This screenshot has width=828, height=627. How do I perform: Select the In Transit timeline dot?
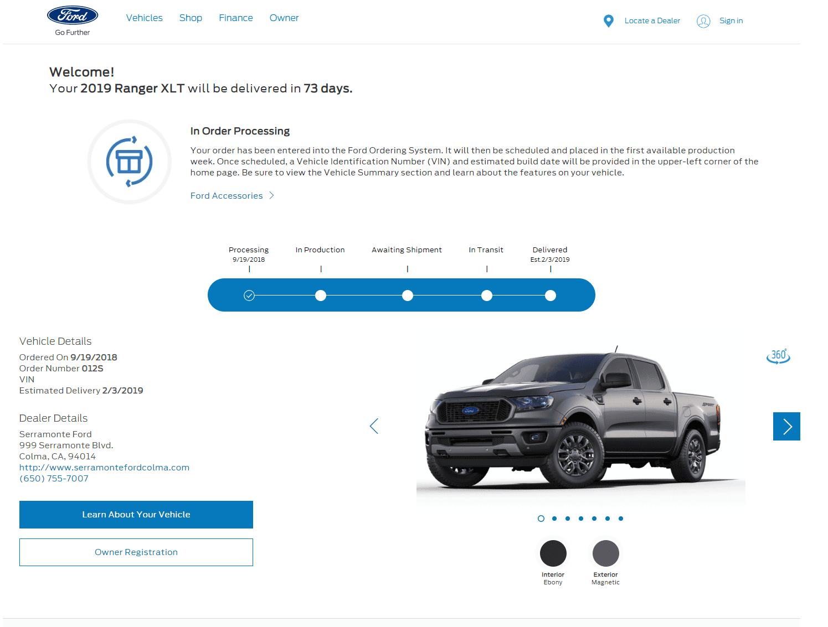coord(487,296)
